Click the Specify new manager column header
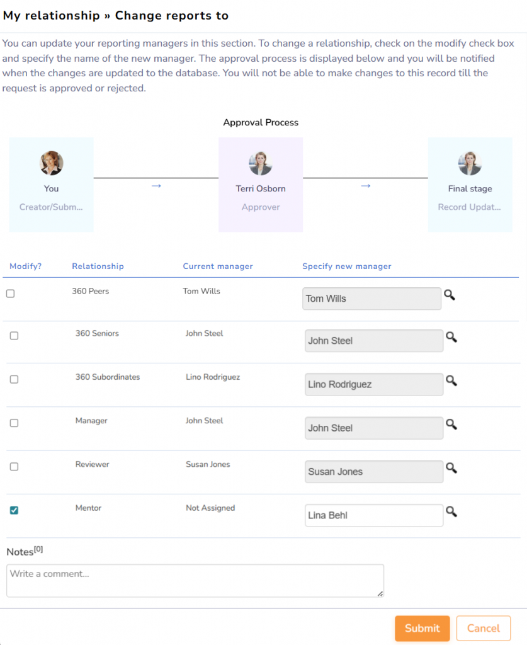The height and width of the screenshot is (645, 527). (346, 266)
